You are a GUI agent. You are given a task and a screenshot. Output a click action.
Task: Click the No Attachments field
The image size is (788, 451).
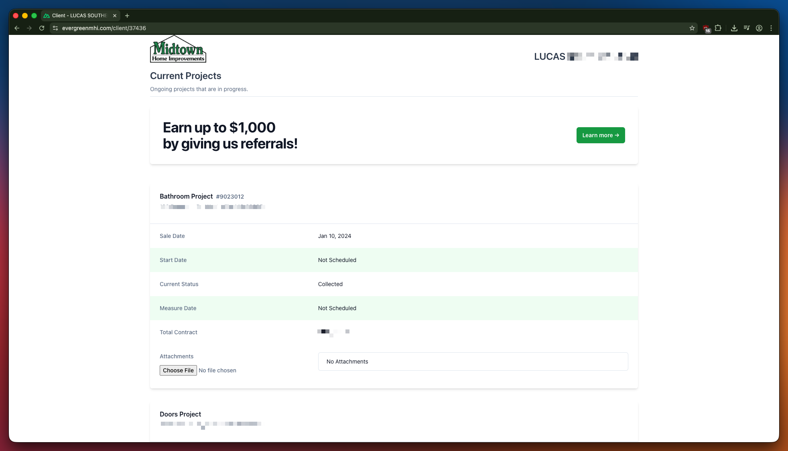tap(473, 361)
